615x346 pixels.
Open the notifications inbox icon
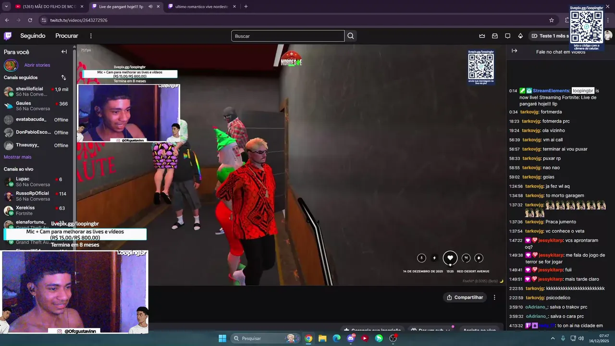(x=495, y=36)
